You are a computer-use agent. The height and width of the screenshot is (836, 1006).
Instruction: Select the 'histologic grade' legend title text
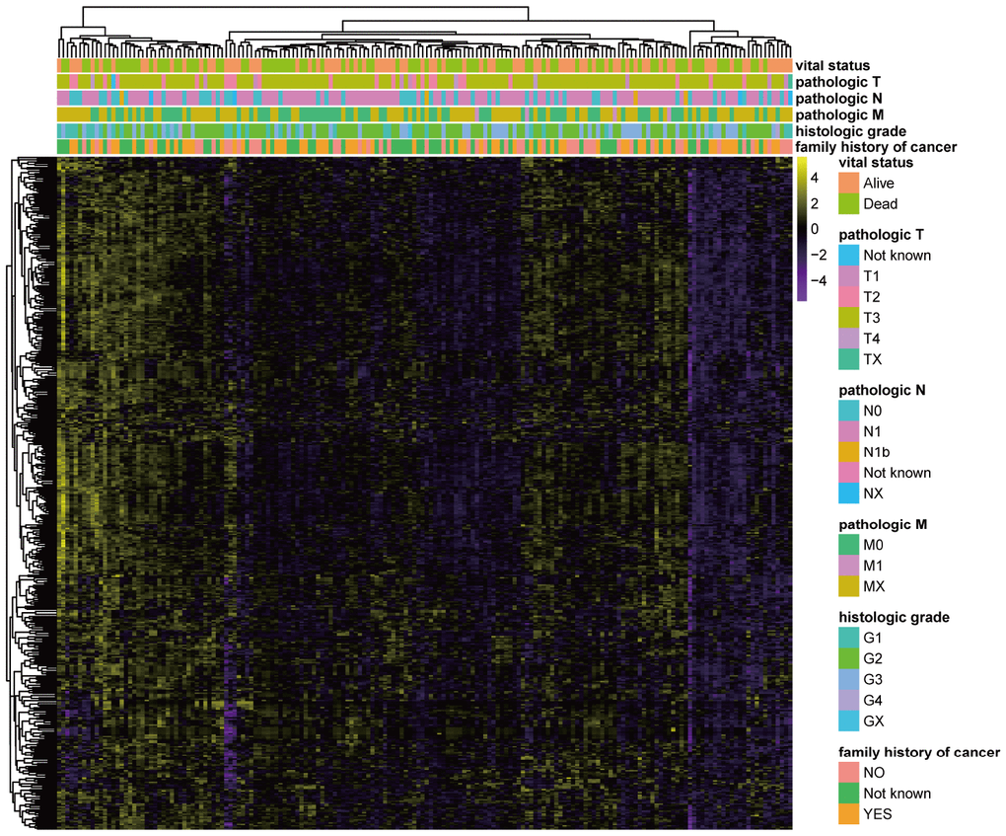(894, 617)
